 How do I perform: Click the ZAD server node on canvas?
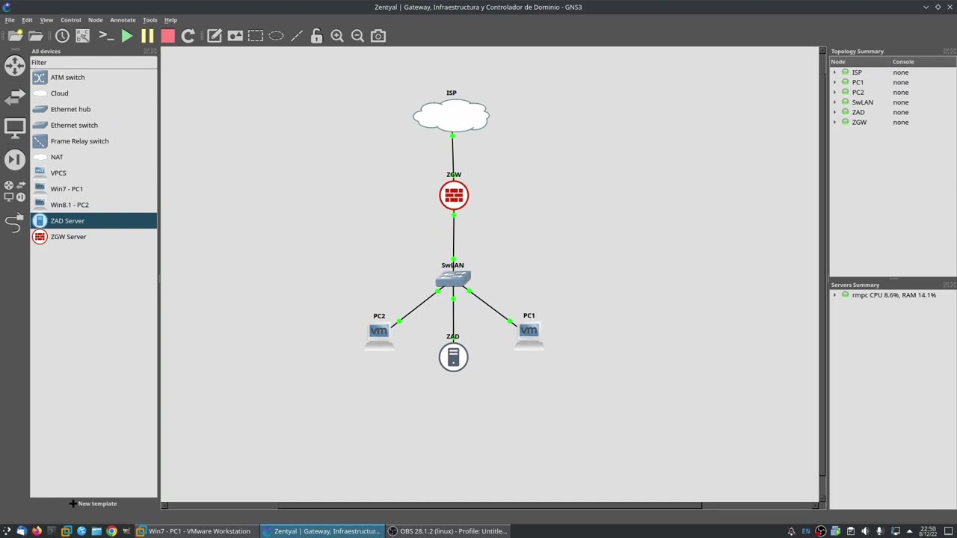tap(453, 357)
